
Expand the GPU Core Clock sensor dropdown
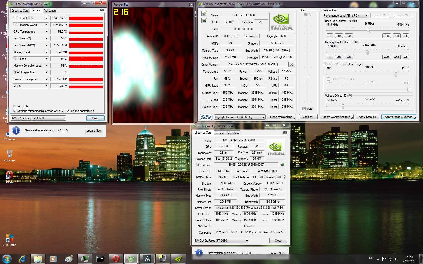46,18
